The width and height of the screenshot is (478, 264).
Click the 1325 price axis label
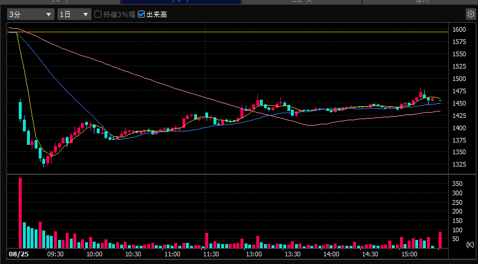pos(459,164)
